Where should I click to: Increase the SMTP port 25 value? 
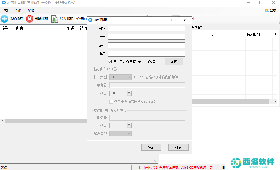(x=129, y=124)
